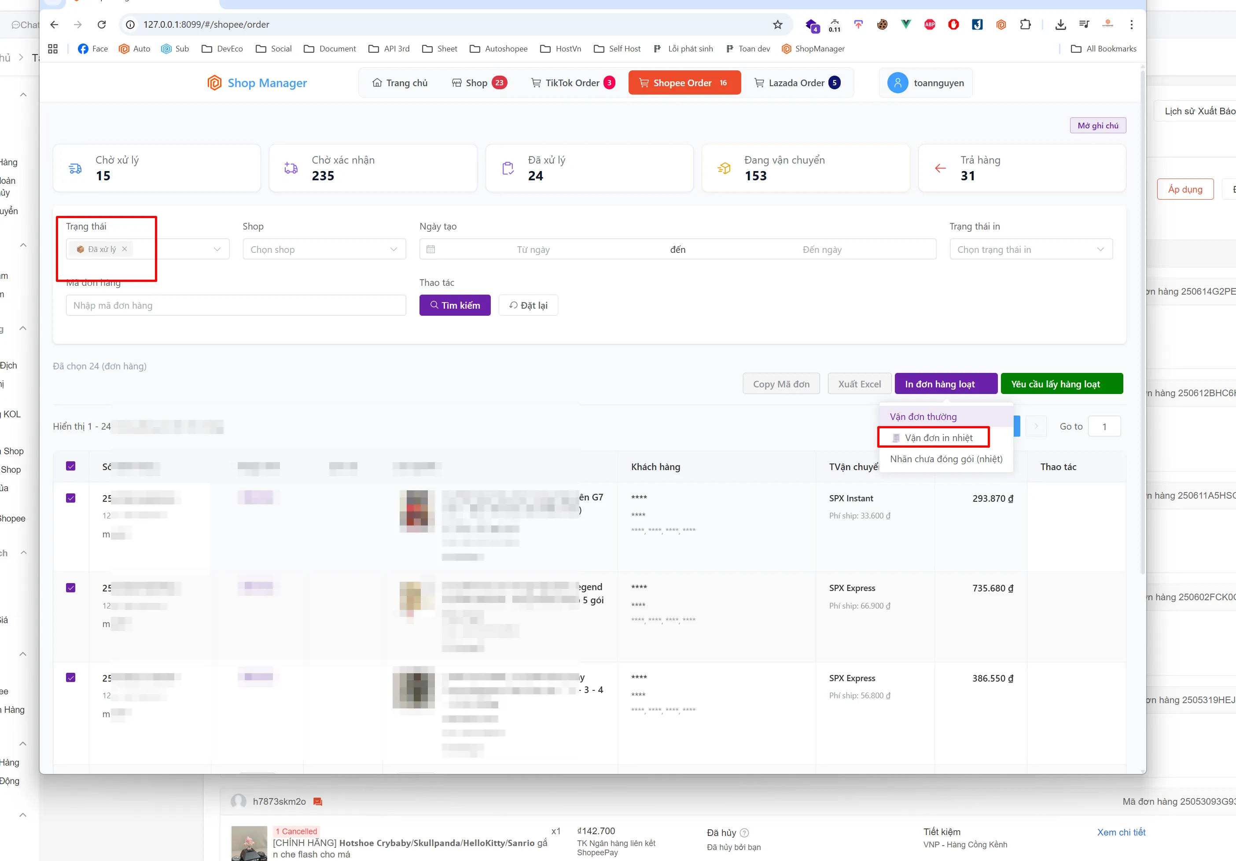Uncheck the order row priced 293.870 đ
This screenshot has width=1236, height=861.
pyautogui.click(x=70, y=498)
